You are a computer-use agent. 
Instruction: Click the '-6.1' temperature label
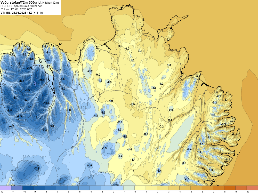52,126
